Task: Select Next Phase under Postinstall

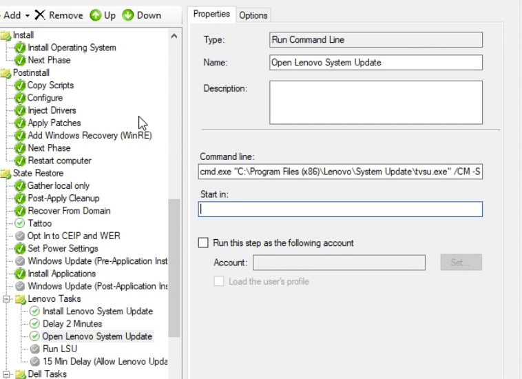Action: click(50, 148)
